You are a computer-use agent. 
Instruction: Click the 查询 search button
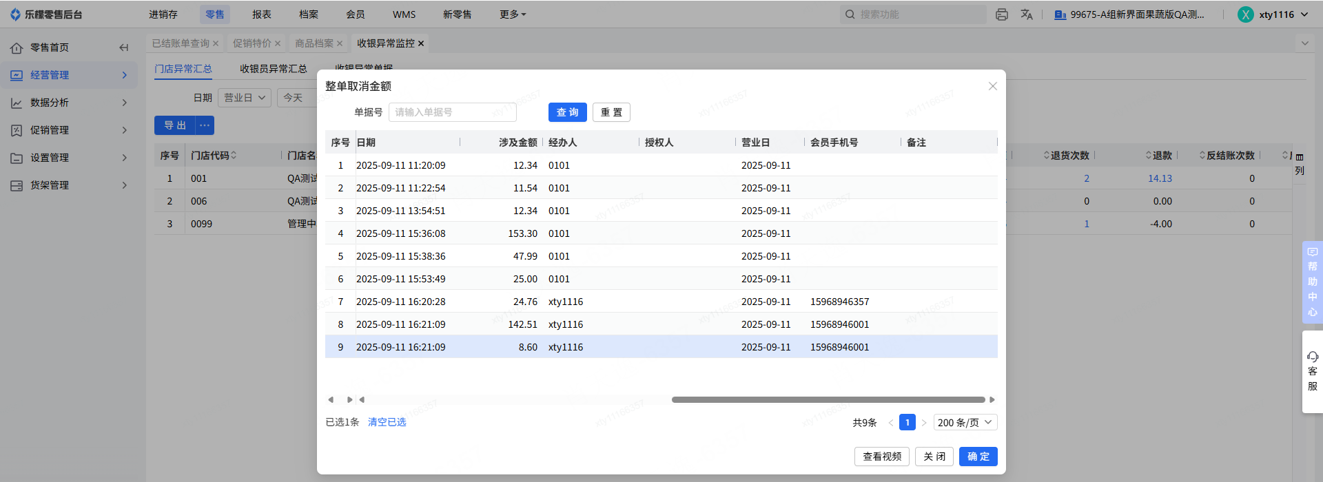[x=568, y=112]
